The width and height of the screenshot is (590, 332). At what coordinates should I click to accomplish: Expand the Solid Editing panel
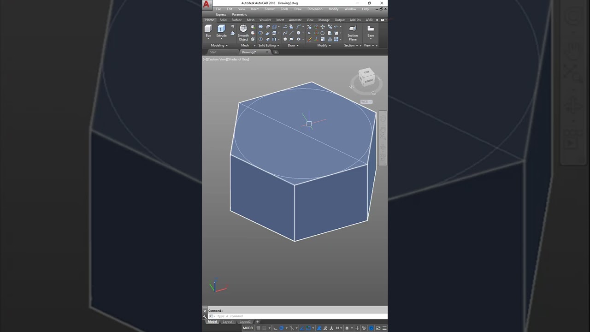269,45
